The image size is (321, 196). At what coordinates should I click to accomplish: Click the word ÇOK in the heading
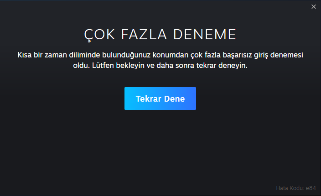(x=99, y=35)
